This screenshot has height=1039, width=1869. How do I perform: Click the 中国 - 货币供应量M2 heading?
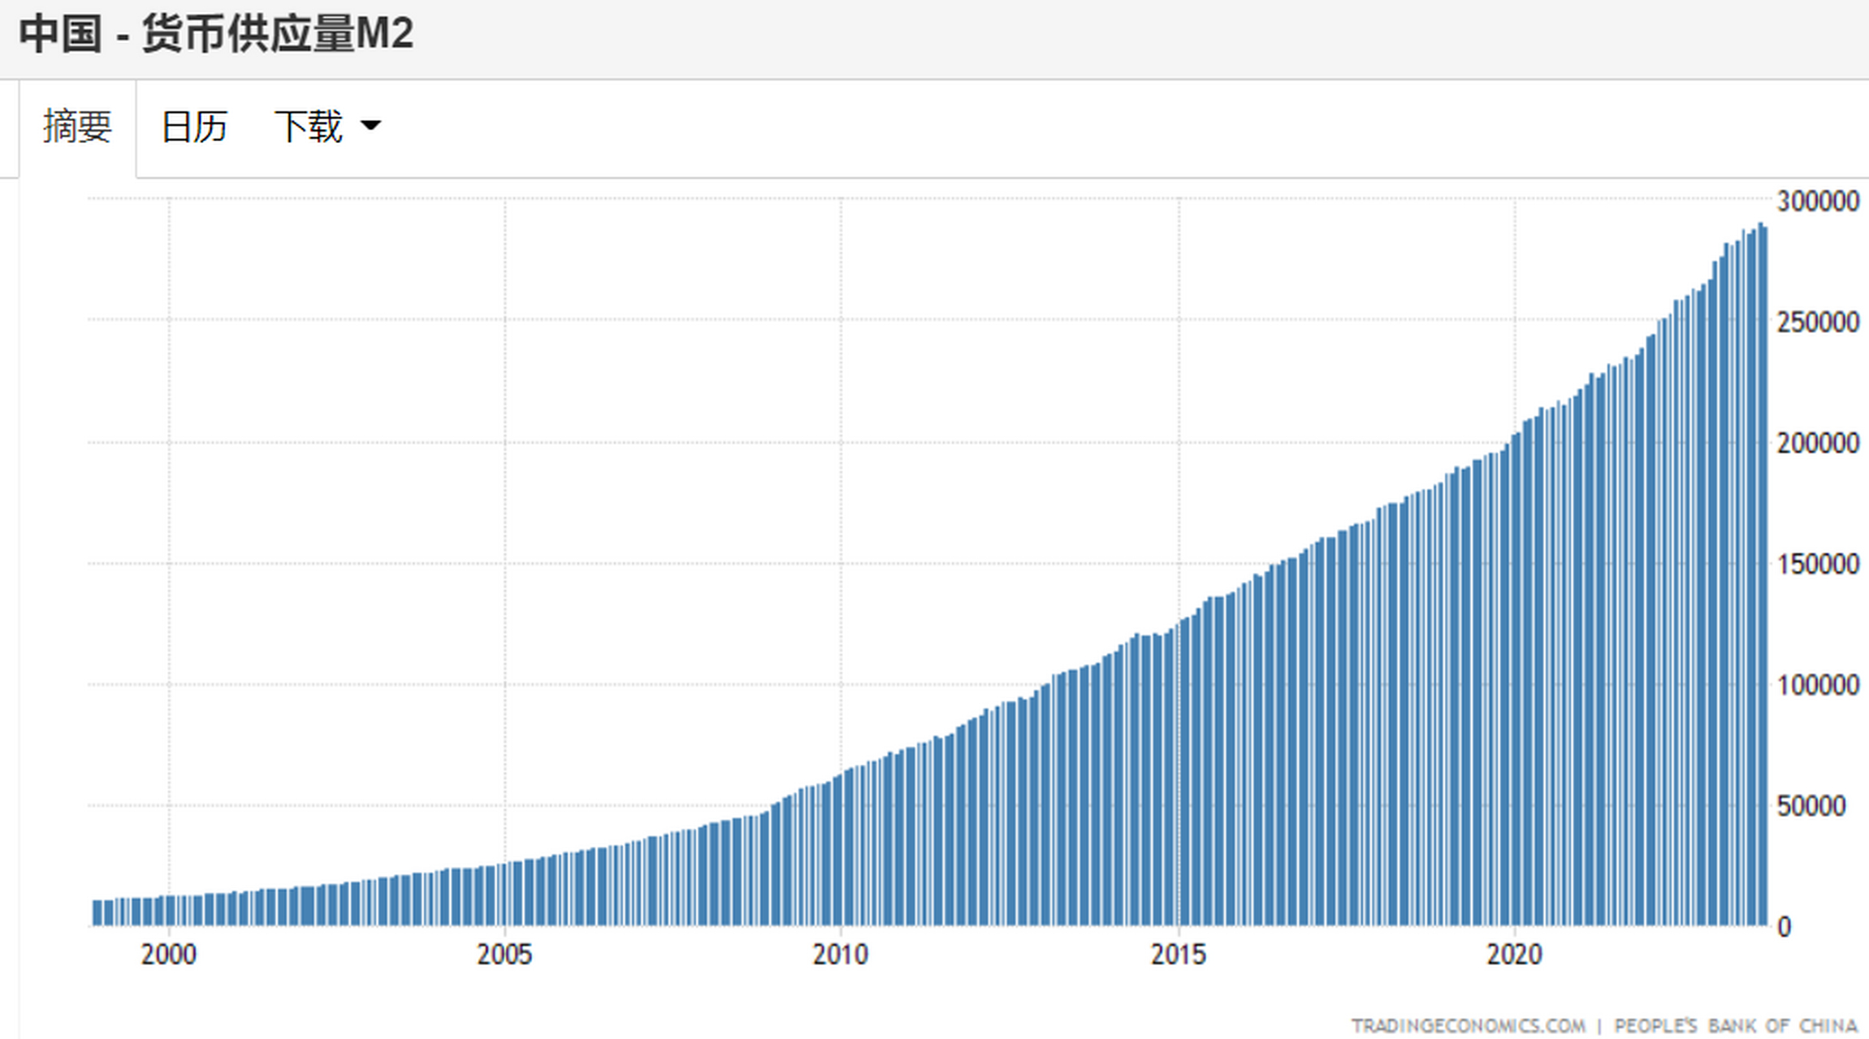(216, 34)
